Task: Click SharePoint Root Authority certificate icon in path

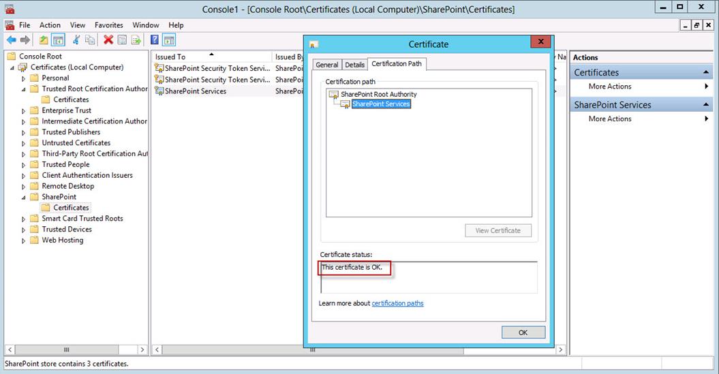Action: (x=334, y=94)
